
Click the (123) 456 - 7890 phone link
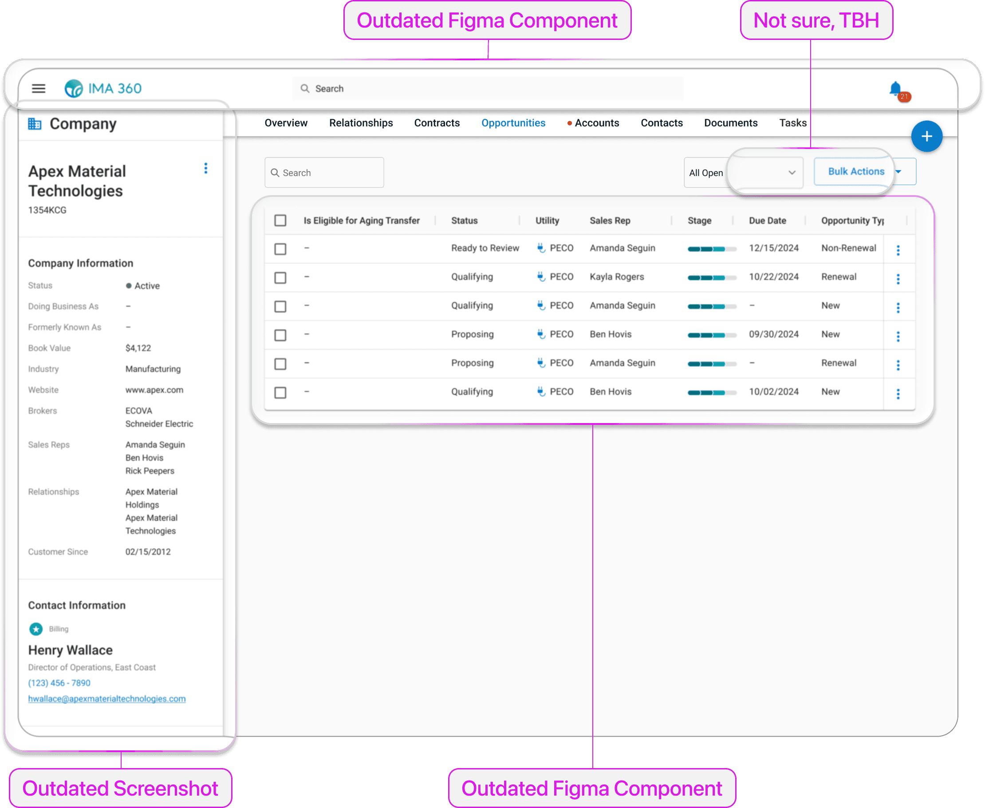coord(59,683)
